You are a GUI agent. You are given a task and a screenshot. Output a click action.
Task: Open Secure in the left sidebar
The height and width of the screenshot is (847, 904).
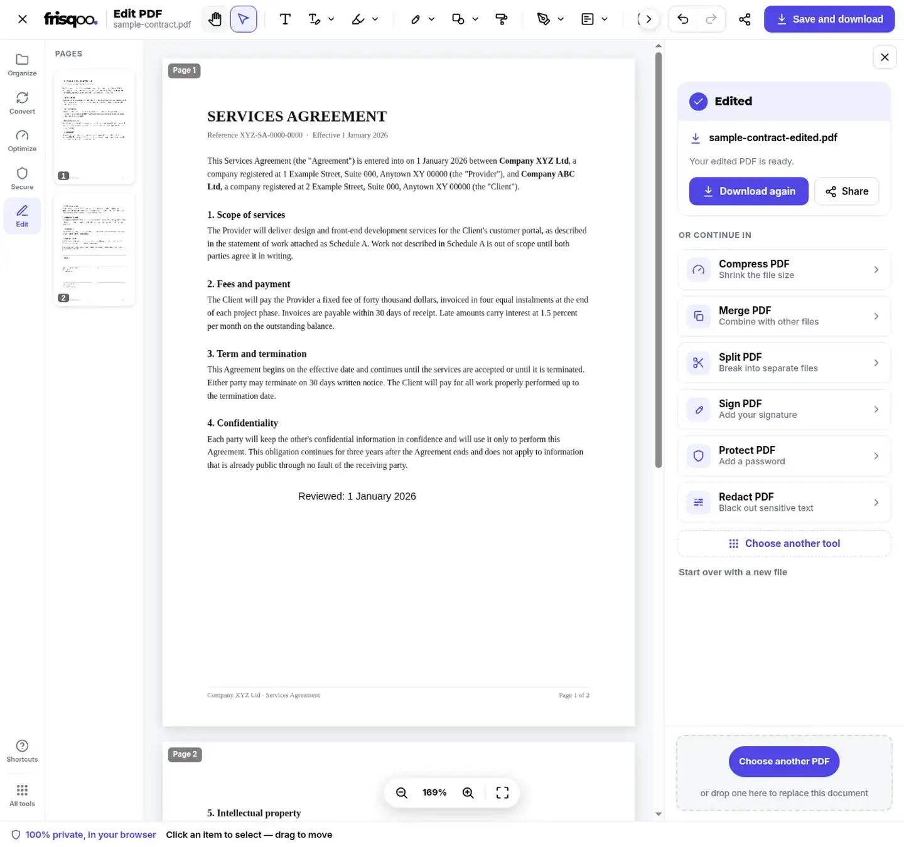[x=22, y=178]
